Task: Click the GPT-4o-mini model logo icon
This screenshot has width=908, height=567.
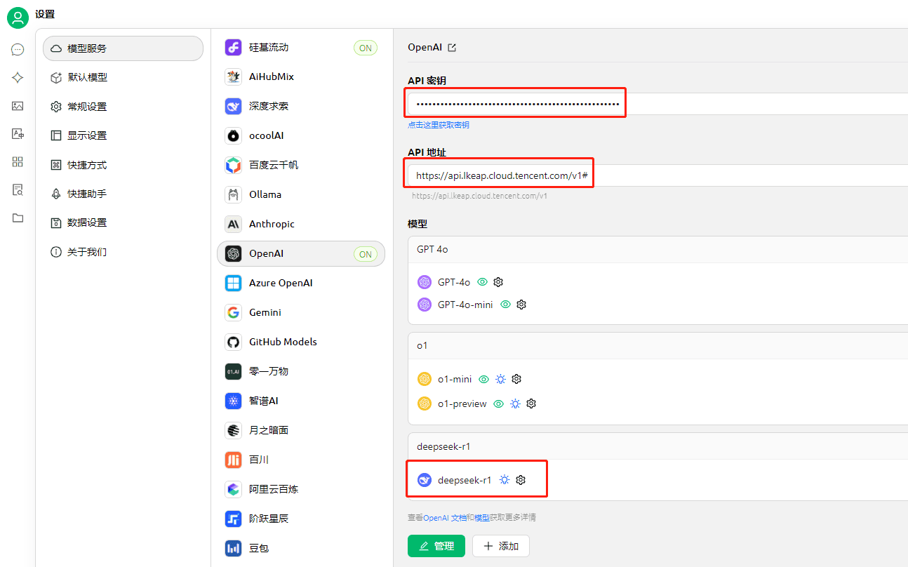Action: pyautogui.click(x=424, y=305)
